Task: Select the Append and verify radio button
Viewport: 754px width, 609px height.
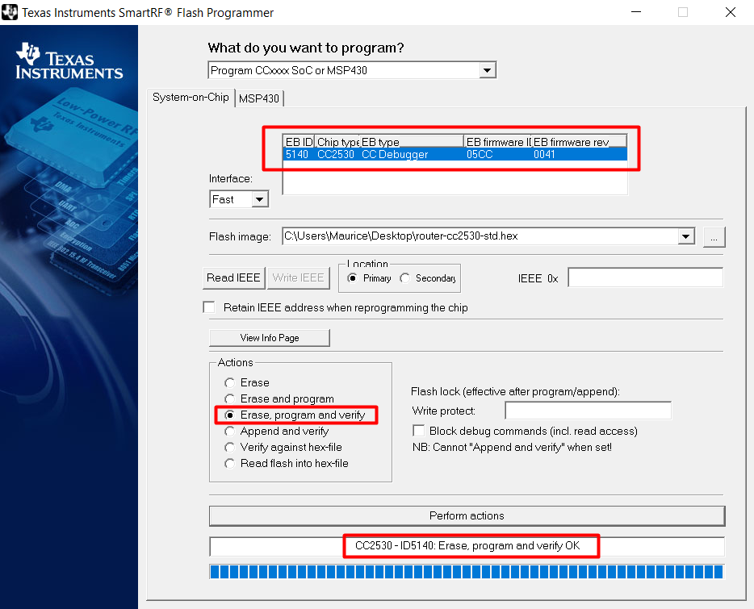Action: point(230,432)
